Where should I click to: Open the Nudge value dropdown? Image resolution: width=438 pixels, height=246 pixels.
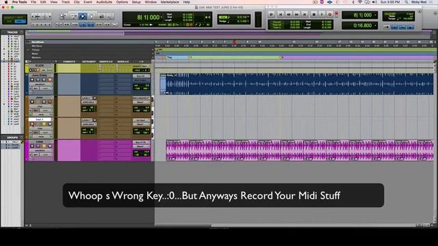tap(248, 21)
